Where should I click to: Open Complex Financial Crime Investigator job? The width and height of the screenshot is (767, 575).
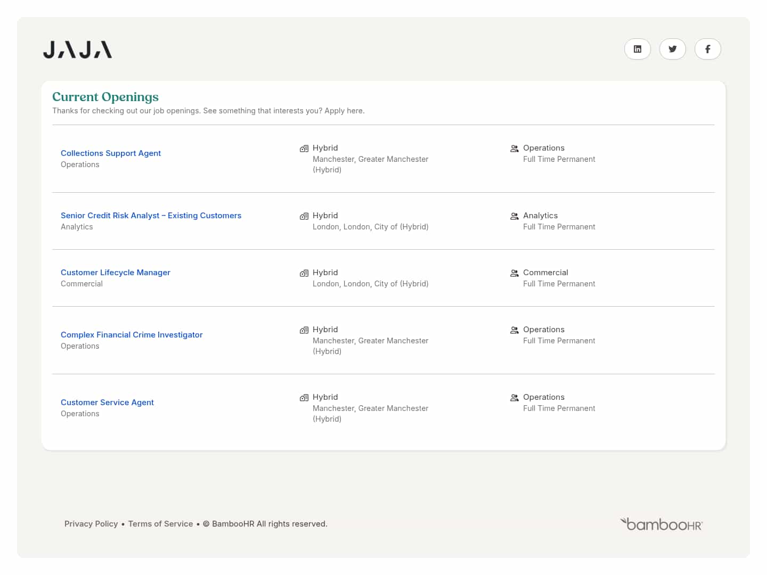(x=132, y=335)
